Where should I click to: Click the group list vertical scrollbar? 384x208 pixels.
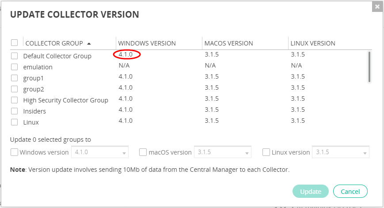point(369,67)
